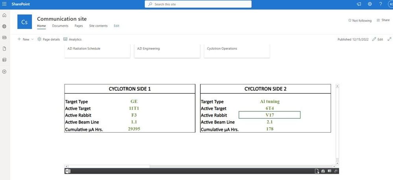Open page Analytics
This screenshot has height=180, width=393.
(72, 39)
